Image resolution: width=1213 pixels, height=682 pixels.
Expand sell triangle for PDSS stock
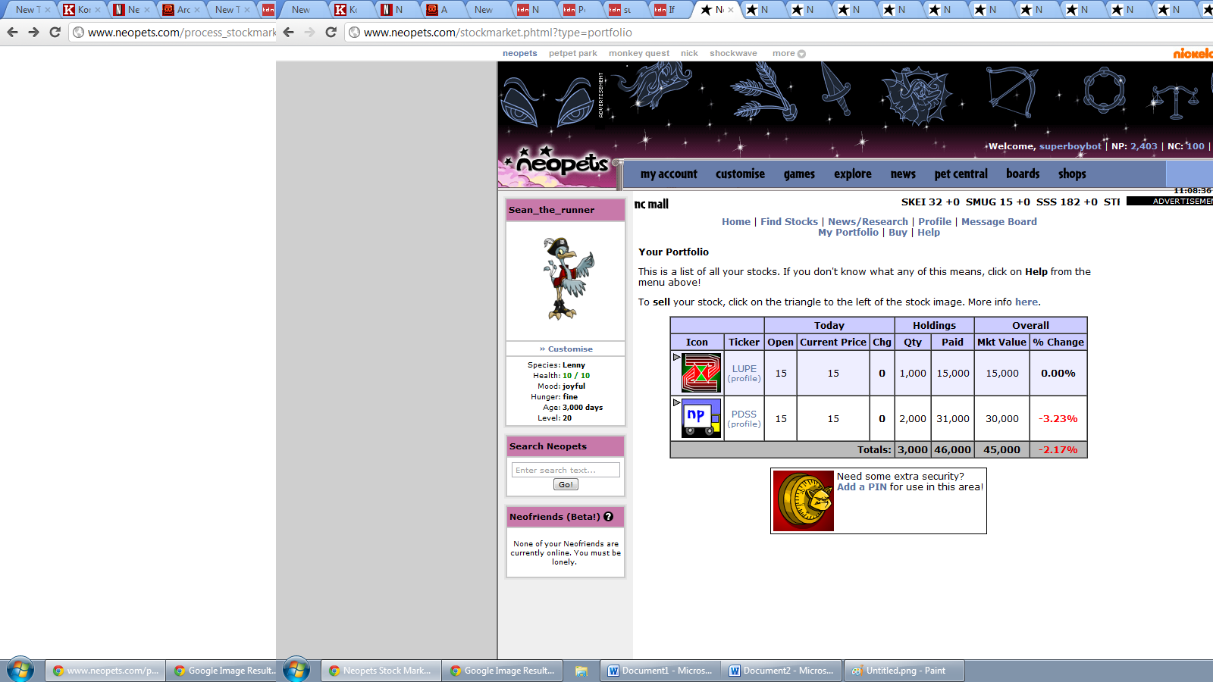(x=676, y=402)
